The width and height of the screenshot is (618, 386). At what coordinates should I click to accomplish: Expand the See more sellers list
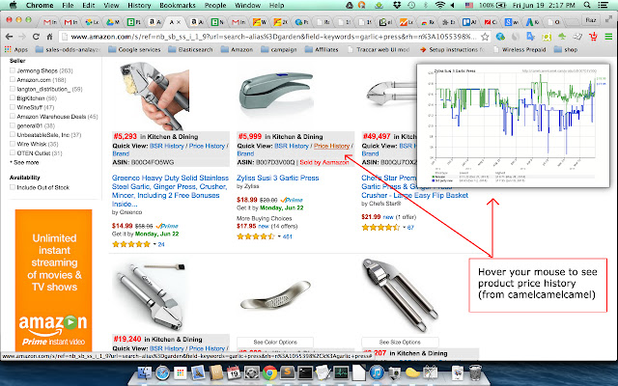[x=24, y=162]
